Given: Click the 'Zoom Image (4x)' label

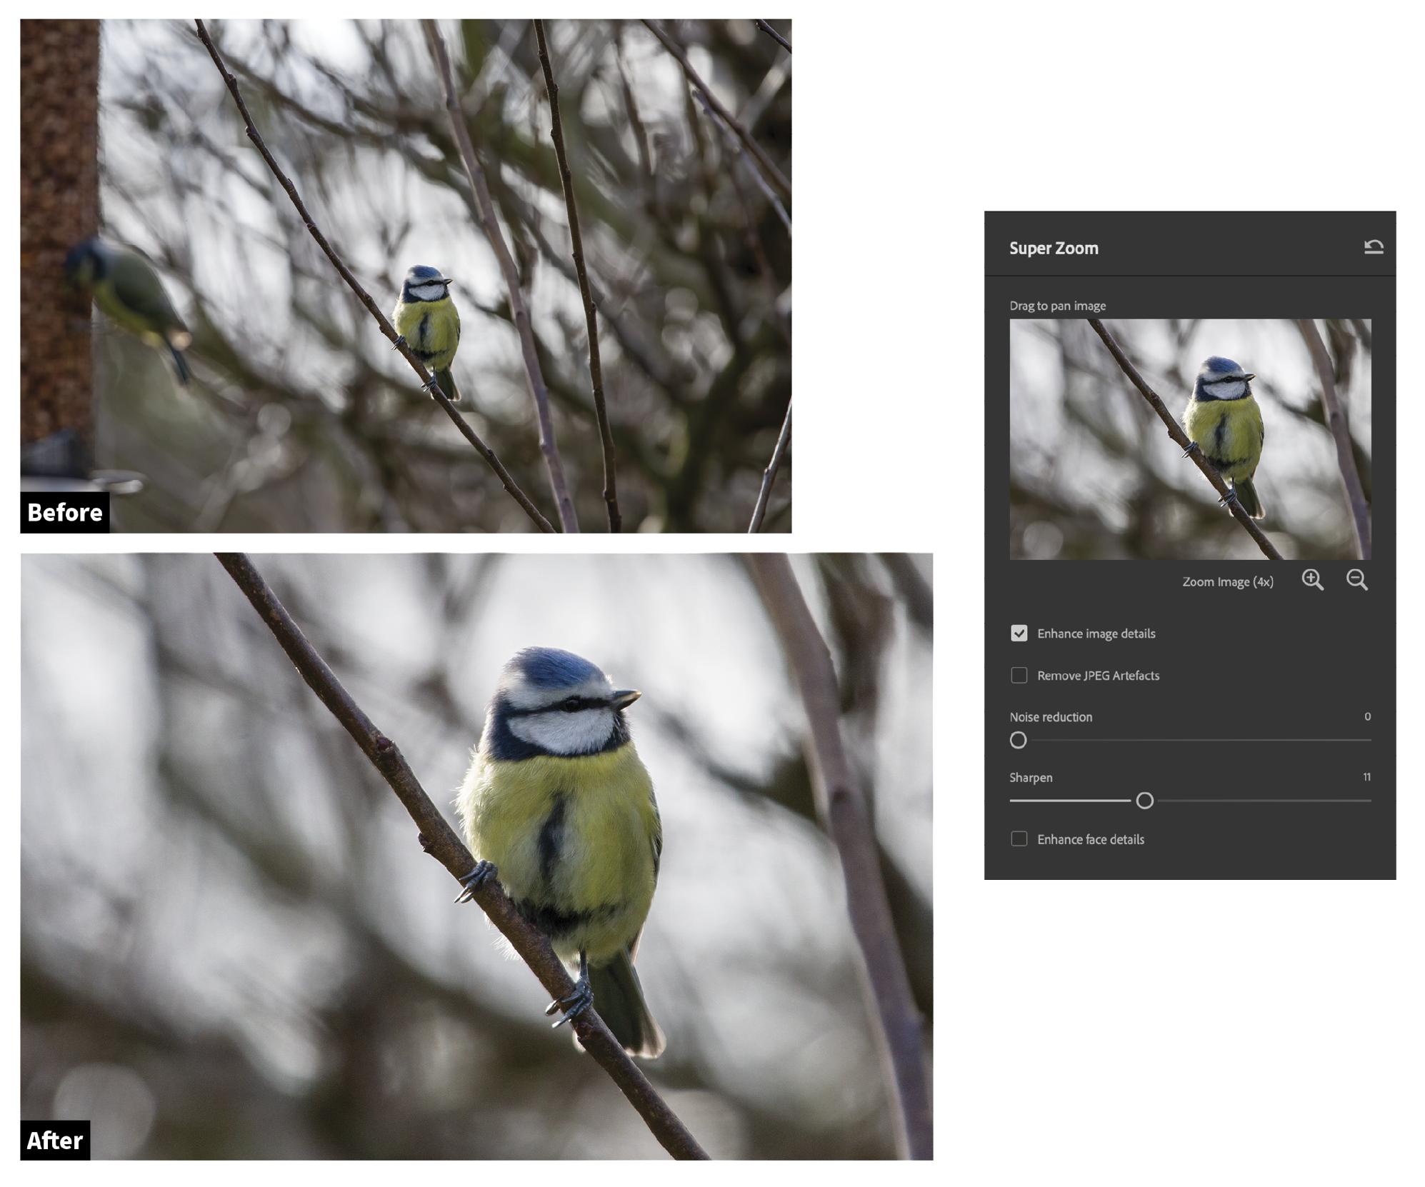Looking at the screenshot, I should [1227, 582].
